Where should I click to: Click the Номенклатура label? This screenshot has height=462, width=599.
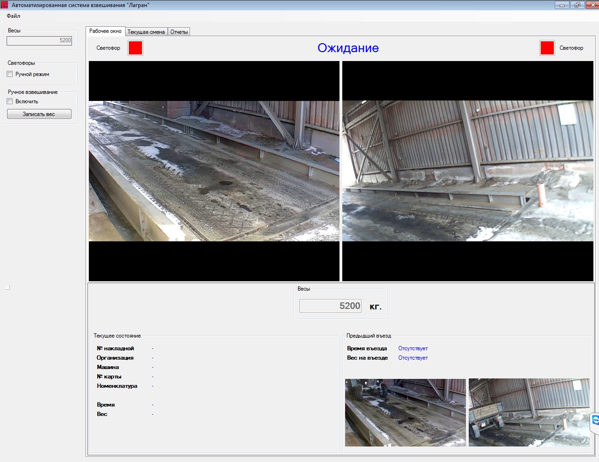(x=117, y=386)
